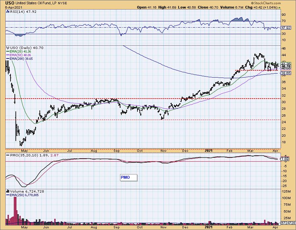The height and width of the screenshot is (230, 296).
Task: Click the Nov label on upper time axis
Action: point(163,151)
